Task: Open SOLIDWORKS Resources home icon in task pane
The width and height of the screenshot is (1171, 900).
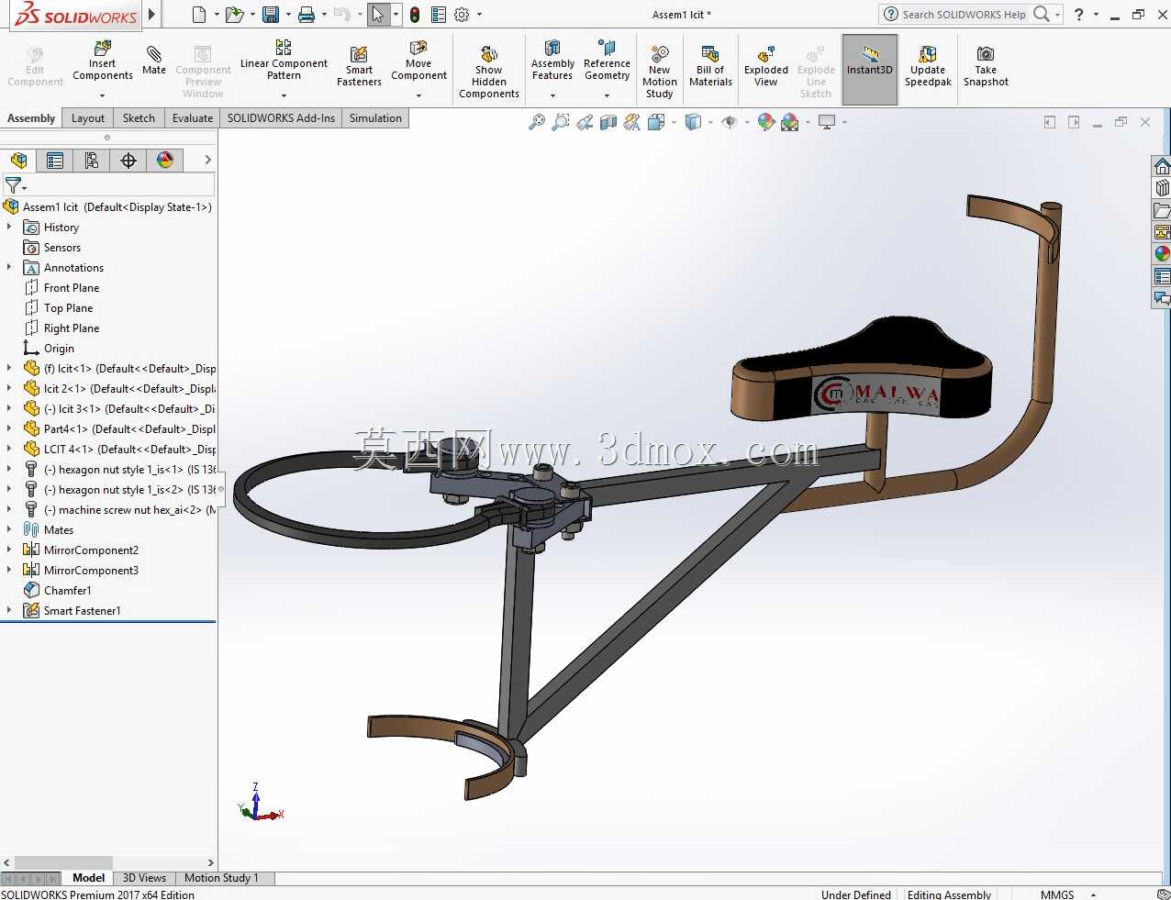Action: pos(1162,166)
